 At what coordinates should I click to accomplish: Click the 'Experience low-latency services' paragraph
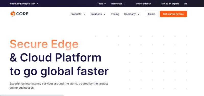[x=59, y=86]
